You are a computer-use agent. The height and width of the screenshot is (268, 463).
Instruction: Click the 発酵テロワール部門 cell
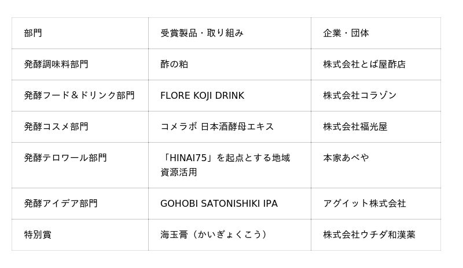[x=80, y=165]
